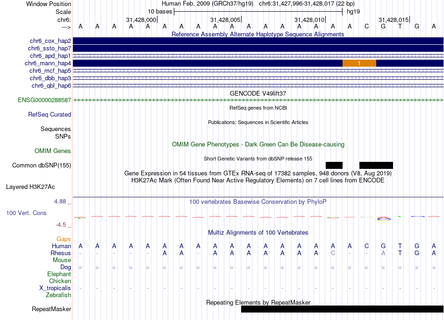Open the GENCODE V49lift37 track title
Screen dimensions: 444x320
tap(258, 93)
